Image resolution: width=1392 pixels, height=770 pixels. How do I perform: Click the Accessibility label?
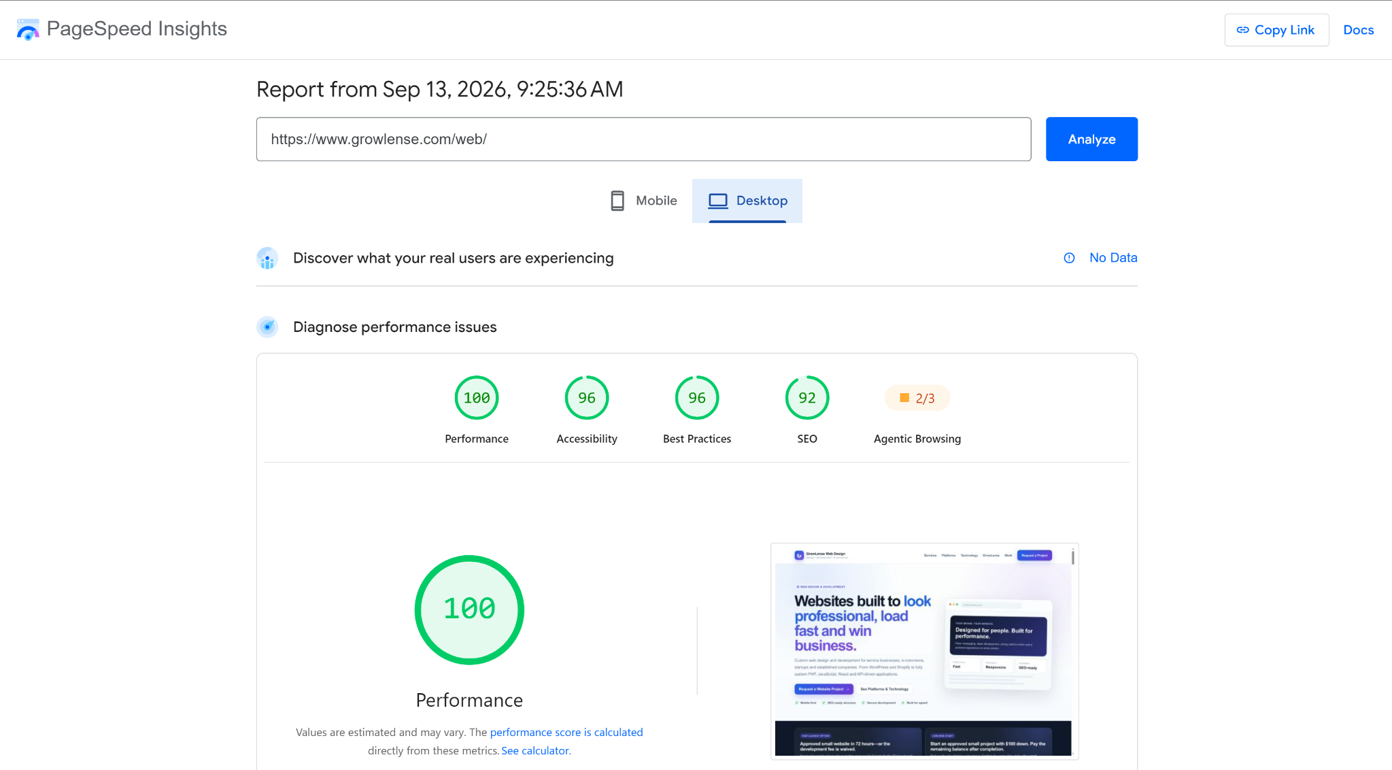(587, 439)
